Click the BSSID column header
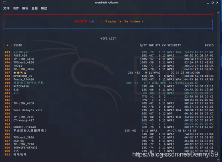Image resolution: width=222 pixels, height=162 pixels. tap(209, 45)
